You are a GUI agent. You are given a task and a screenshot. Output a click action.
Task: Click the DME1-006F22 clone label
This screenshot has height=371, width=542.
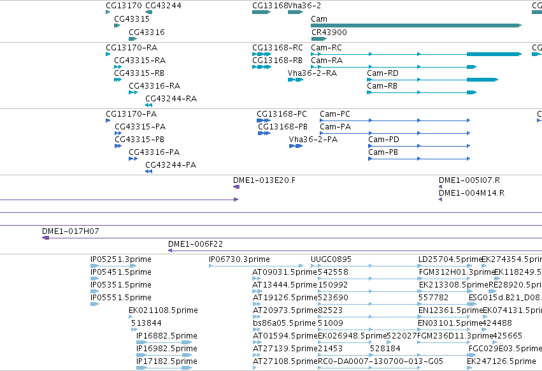(x=196, y=244)
